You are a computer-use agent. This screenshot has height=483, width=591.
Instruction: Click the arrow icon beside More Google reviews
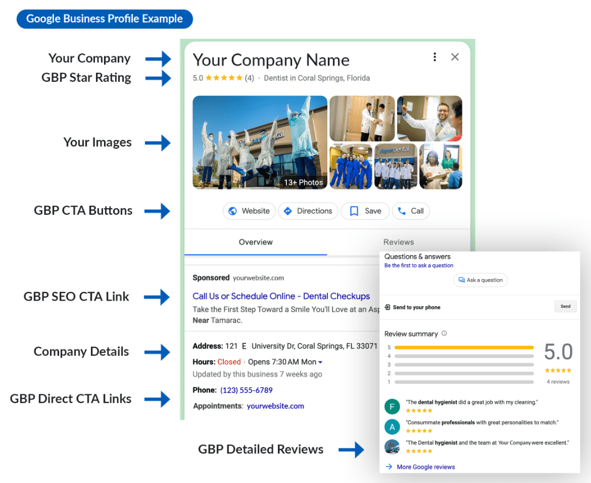(389, 467)
